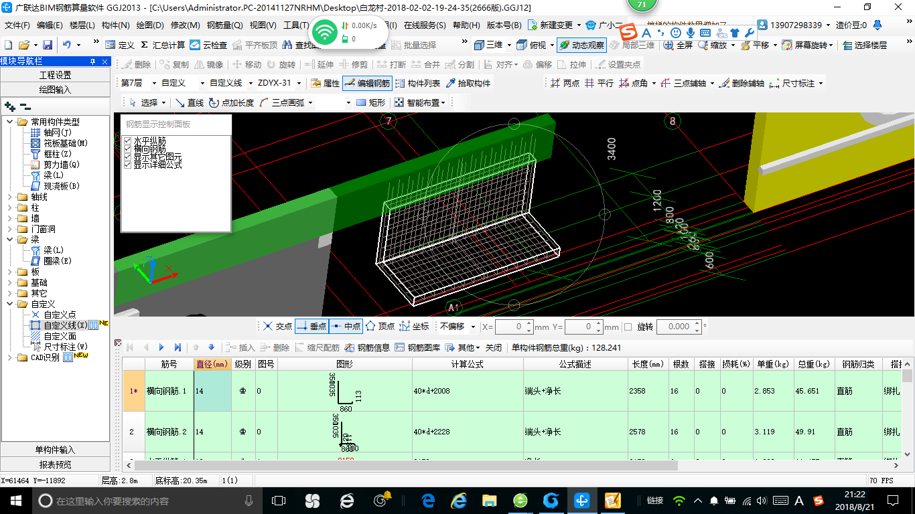Click the New file icon
This screenshot has width=915, height=514.
[x=9, y=45]
